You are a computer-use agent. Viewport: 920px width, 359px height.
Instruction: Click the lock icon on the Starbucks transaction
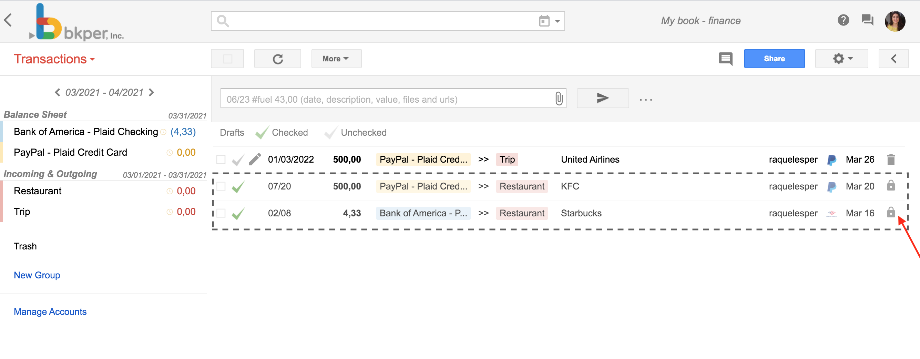891,213
